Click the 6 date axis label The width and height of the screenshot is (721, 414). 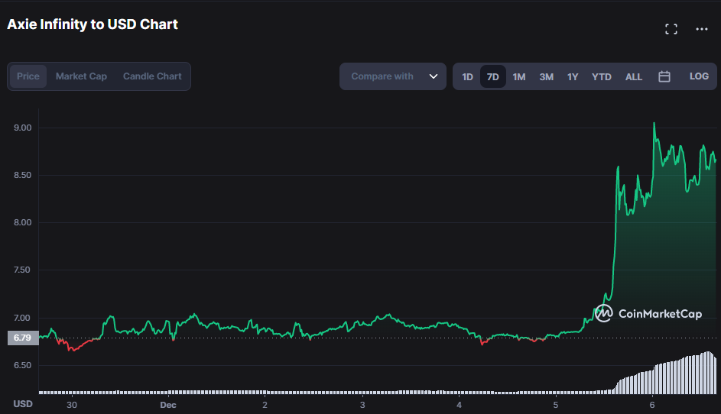coord(652,405)
